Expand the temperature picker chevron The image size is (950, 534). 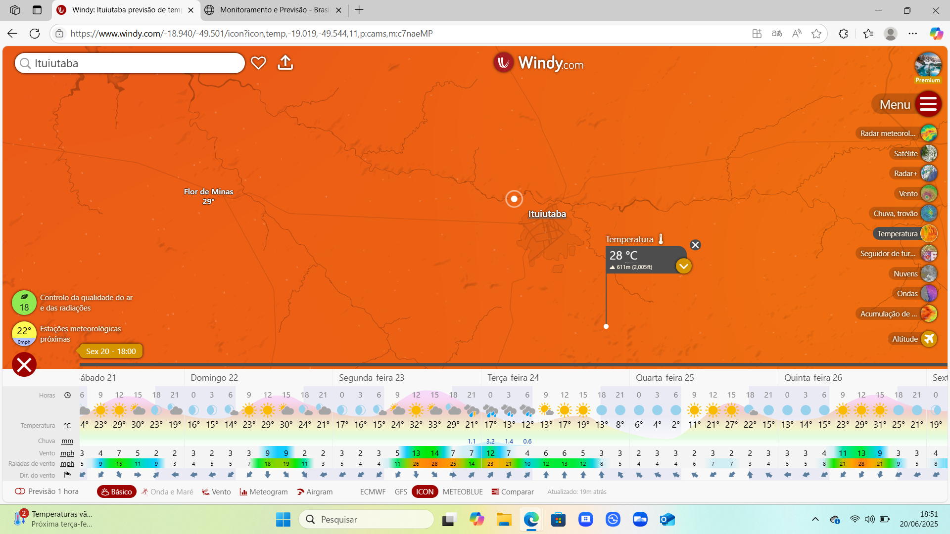[683, 266]
